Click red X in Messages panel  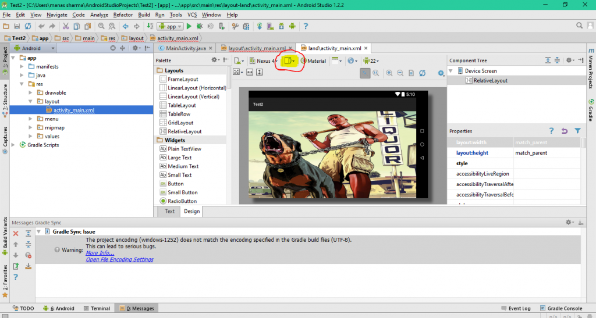16,233
